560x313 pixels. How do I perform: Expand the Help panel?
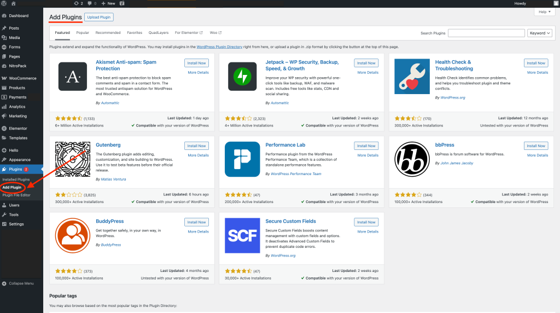(544, 11)
